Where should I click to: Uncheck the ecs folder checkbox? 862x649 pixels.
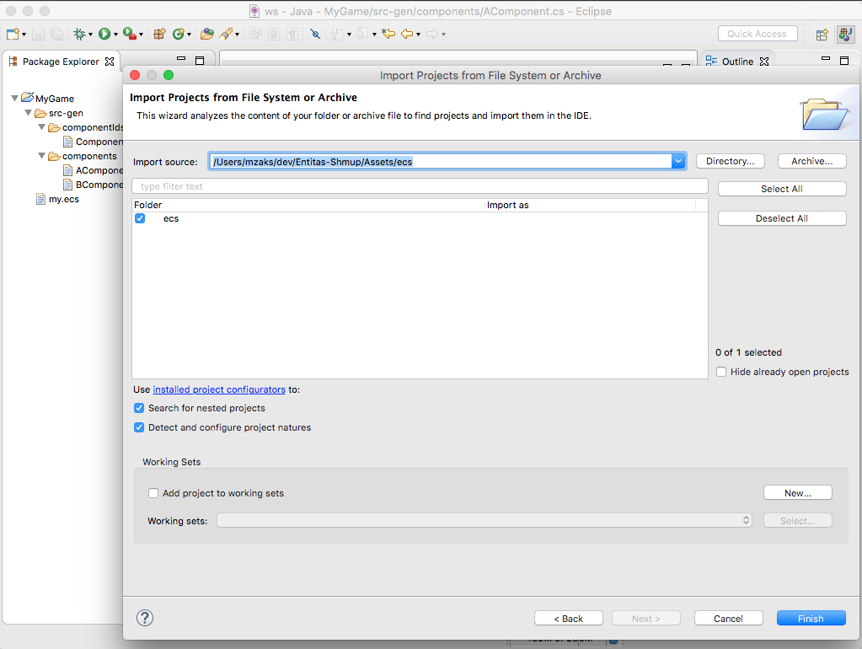click(x=140, y=218)
